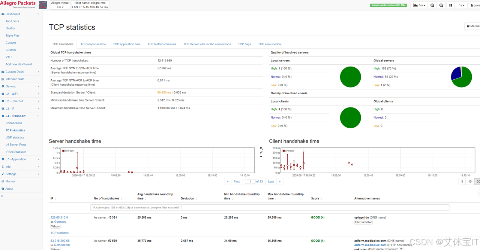Image resolution: width=480 pixels, height=250 pixels.
Task: Click DNS resolve for spiegel.de
Action: tap(363, 222)
